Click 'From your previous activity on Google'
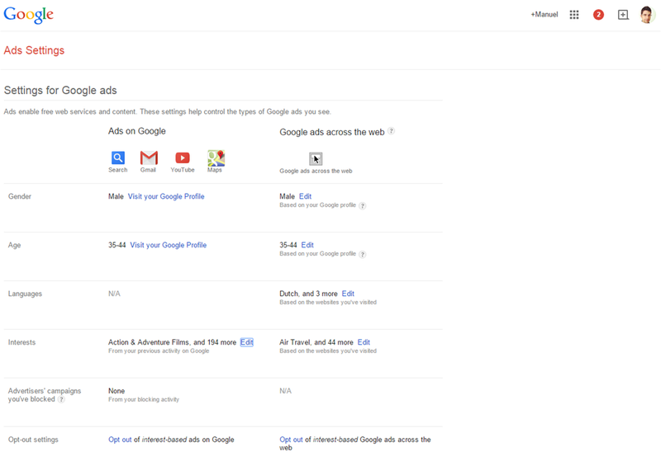This screenshot has width=661, height=461. point(159,350)
